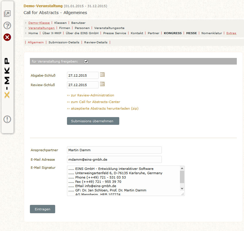Open Partner menu item

click(153, 33)
